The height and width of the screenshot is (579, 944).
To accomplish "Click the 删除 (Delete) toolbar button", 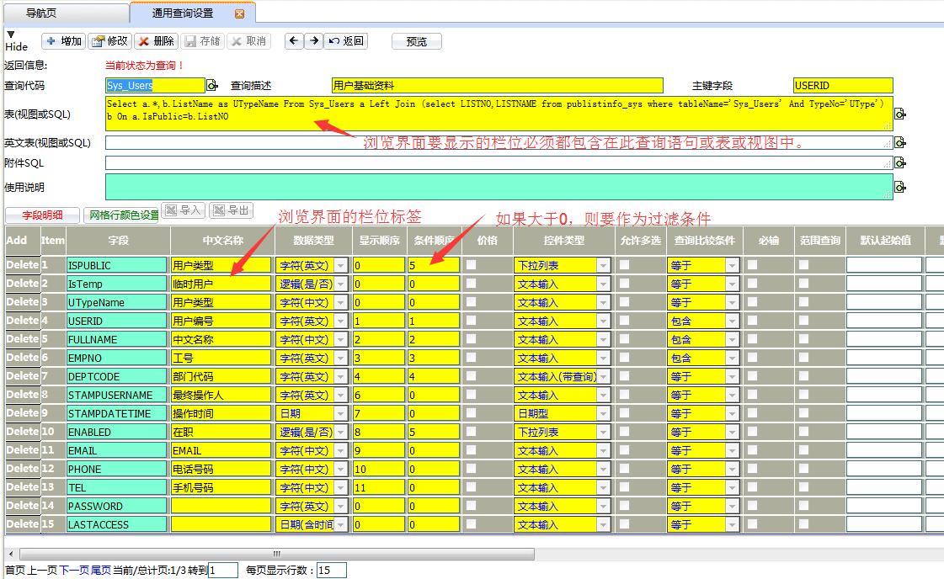I will 156,41.
